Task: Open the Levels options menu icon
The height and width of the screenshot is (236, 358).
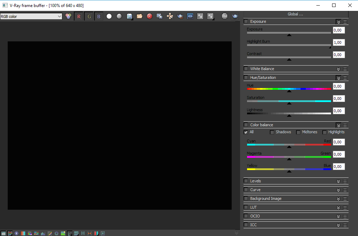Action: click(x=345, y=181)
